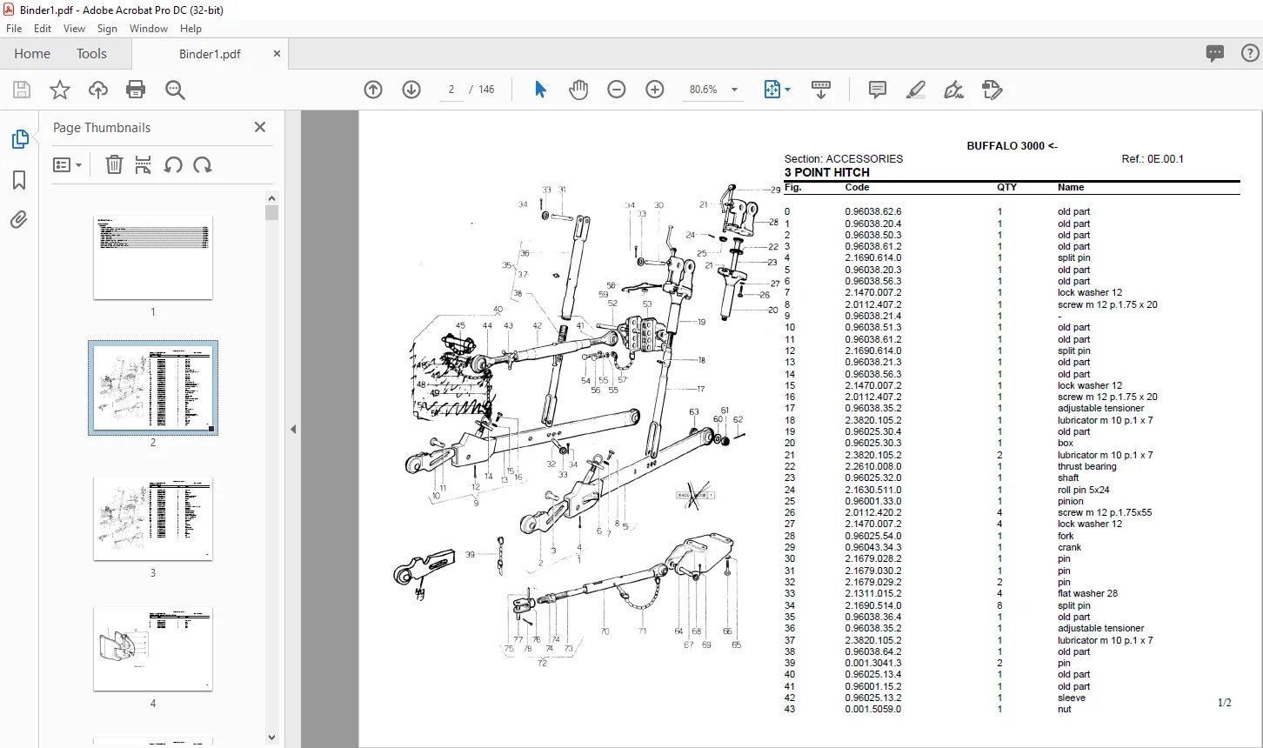Open the print pages scissors icon

coord(144,164)
